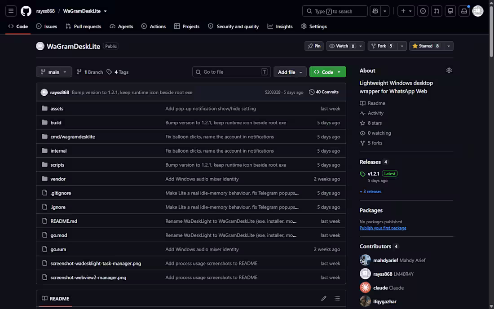
Task: Open the v1.2.1 release tag
Action: (373, 173)
